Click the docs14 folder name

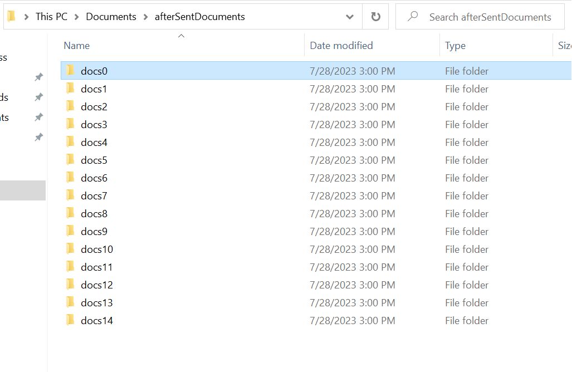click(97, 321)
